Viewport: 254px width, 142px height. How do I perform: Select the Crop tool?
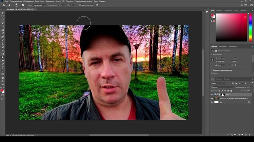(x=3, y=26)
